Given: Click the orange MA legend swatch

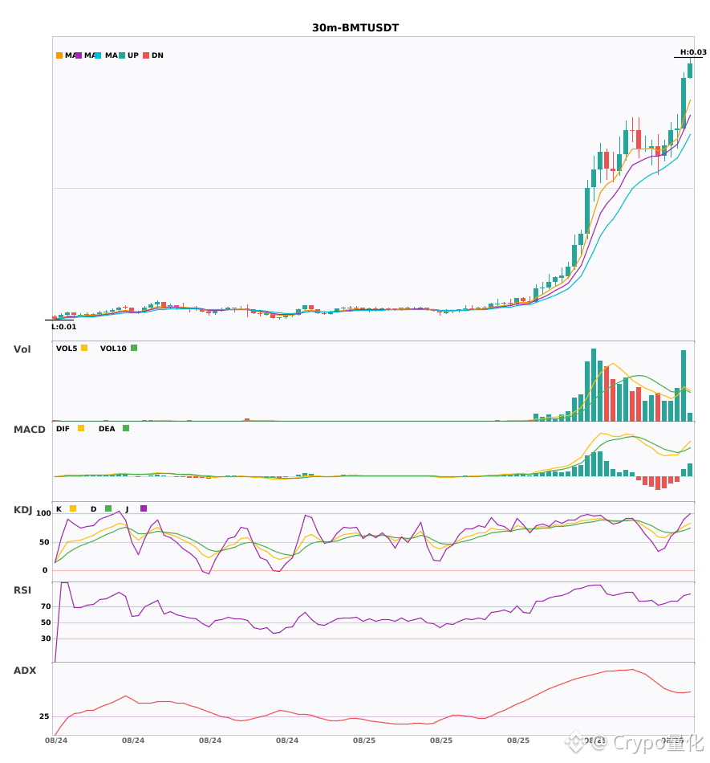Looking at the screenshot, I should [59, 55].
